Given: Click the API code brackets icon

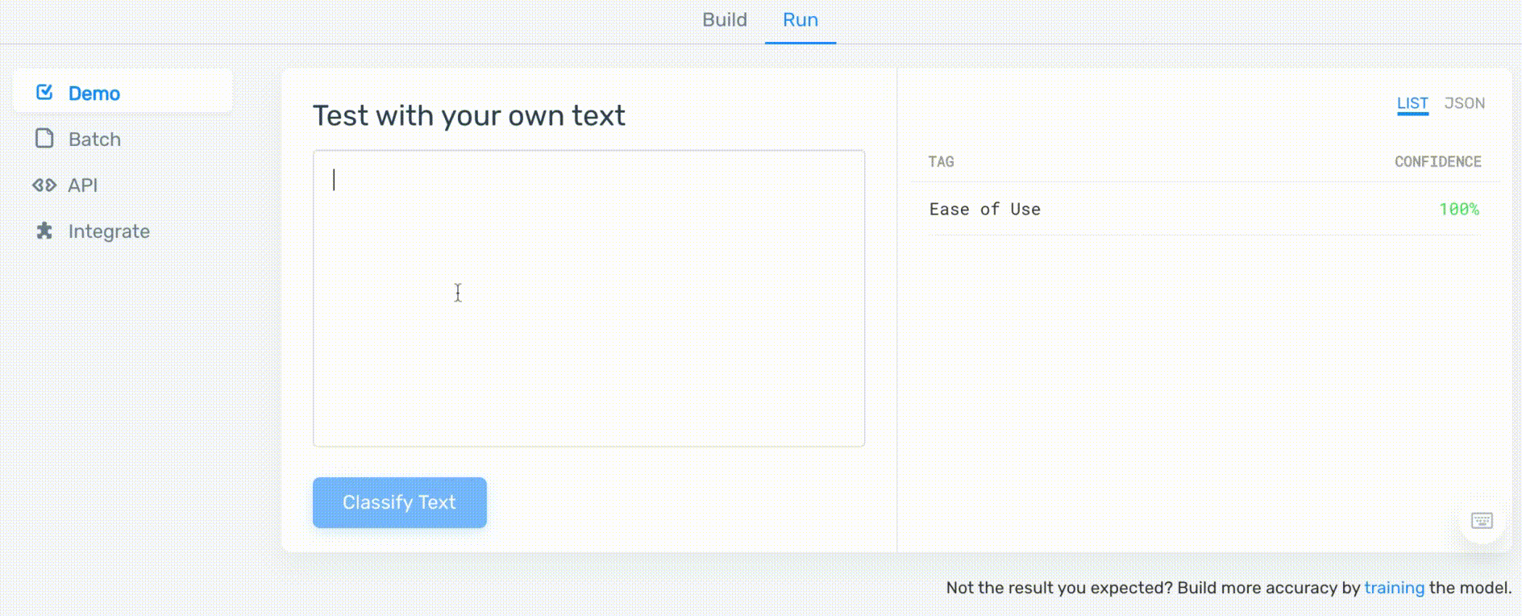Looking at the screenshot, I should 44,185.
